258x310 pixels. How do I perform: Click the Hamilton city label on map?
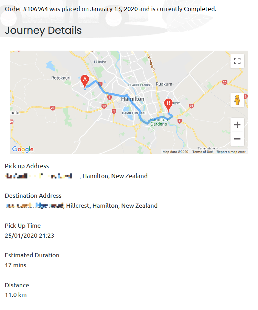click(133, 99)
